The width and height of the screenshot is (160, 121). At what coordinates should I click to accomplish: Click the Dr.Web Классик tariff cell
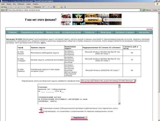(x=24, y=53)
